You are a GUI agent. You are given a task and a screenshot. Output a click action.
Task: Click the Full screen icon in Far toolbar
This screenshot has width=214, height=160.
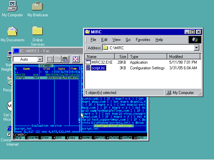pos(75,59)
